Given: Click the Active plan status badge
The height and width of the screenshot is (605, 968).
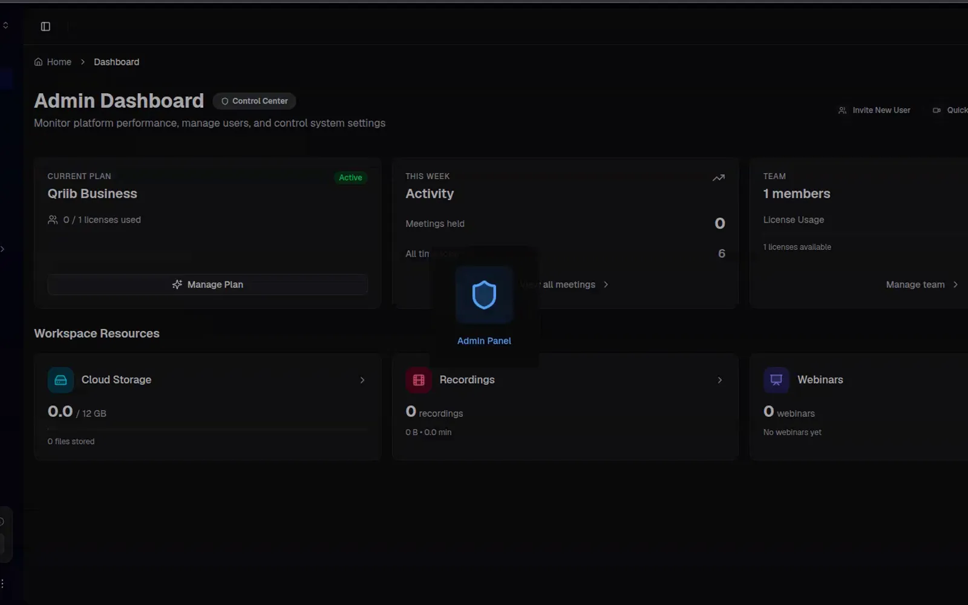Looking at the screenshot, I should click(x=350, y=177).
